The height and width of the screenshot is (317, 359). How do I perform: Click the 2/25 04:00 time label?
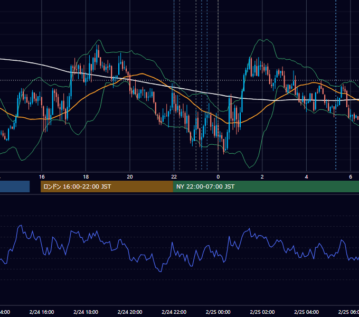click(306, 312)
